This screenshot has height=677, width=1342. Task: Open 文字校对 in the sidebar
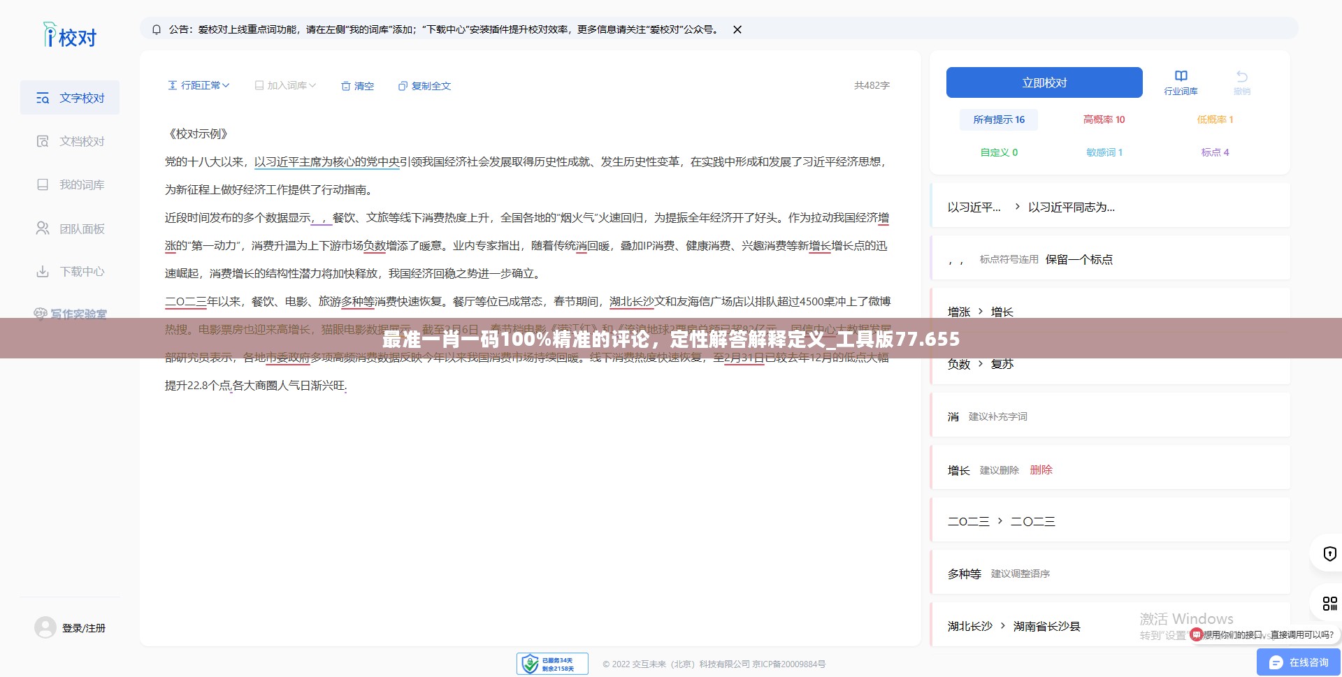click(70, 98)
